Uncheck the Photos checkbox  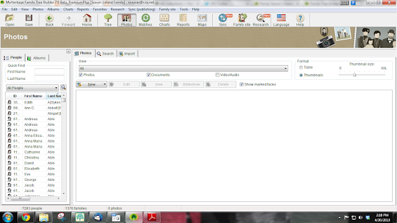pyautogui.click(x=81, y=75)
